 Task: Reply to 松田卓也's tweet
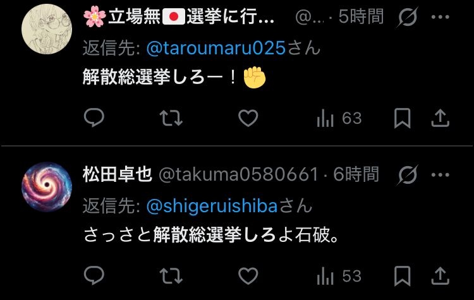point(94,275)
